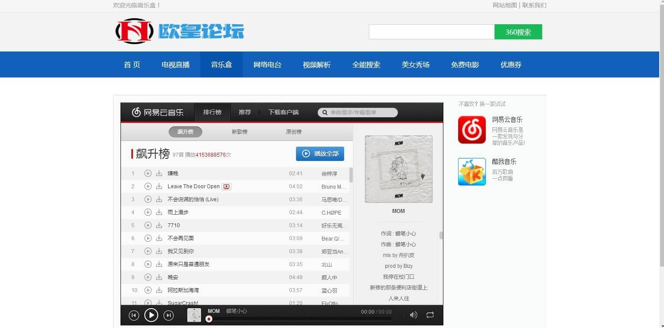Download the song 7710
This screenshot has height=328, width=664.
(x=159, y=225)
